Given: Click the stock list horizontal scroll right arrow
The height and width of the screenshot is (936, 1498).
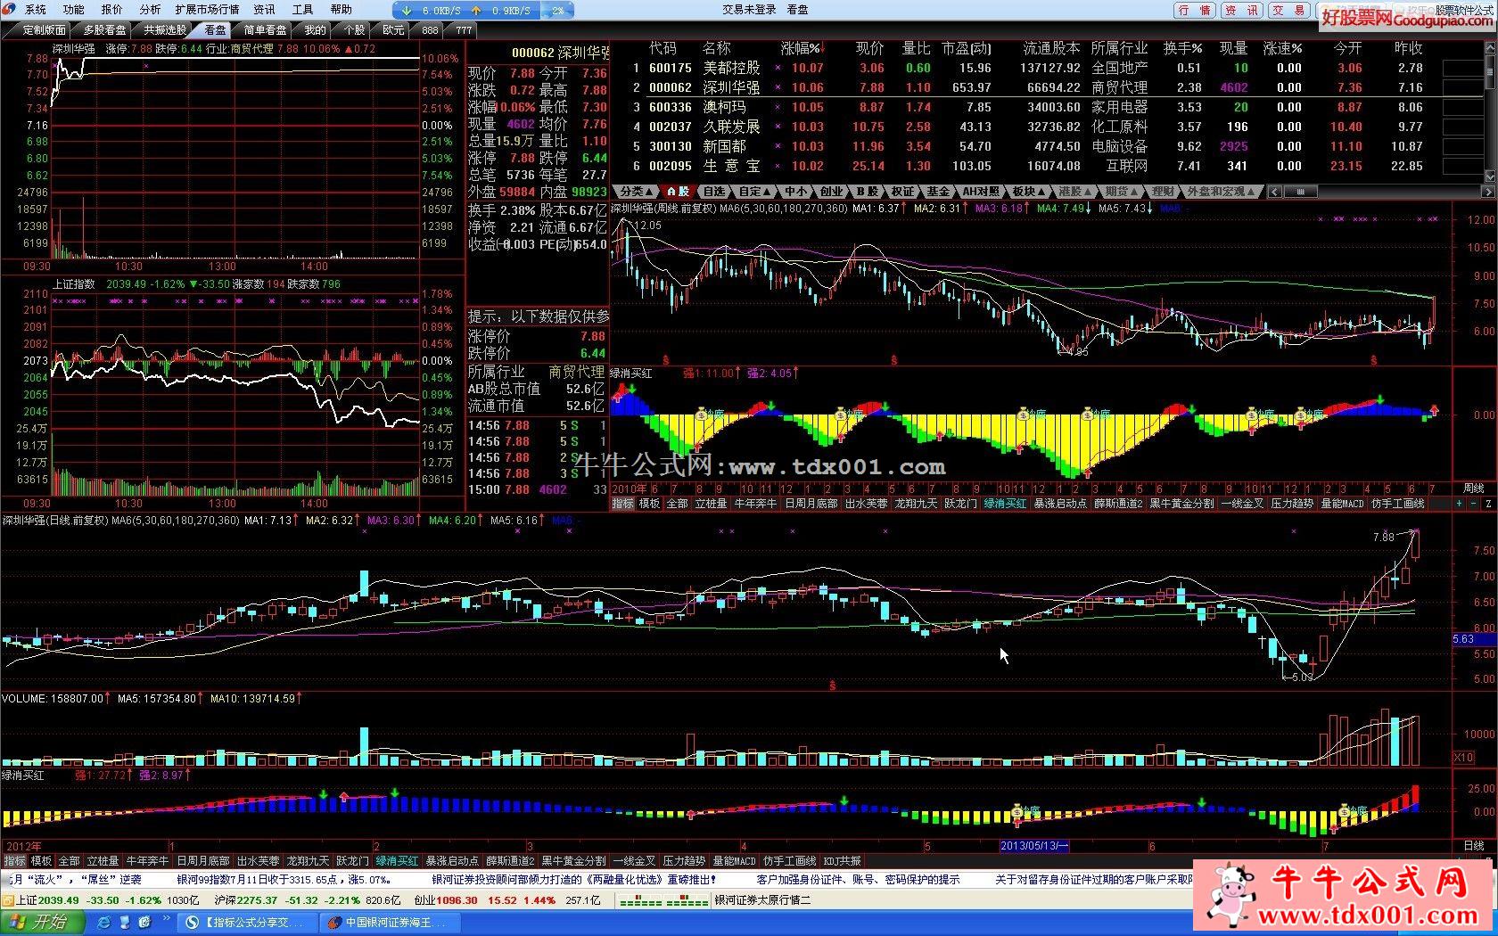Looking at the screenshot, I should [x=1486, y=192].
